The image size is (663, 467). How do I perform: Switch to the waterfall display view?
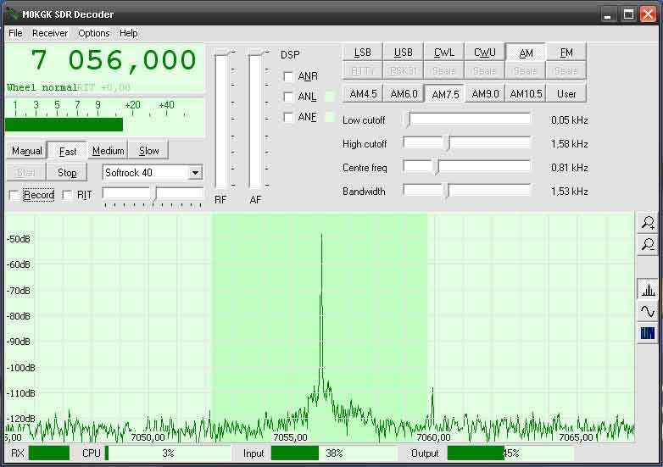(648, 333)
